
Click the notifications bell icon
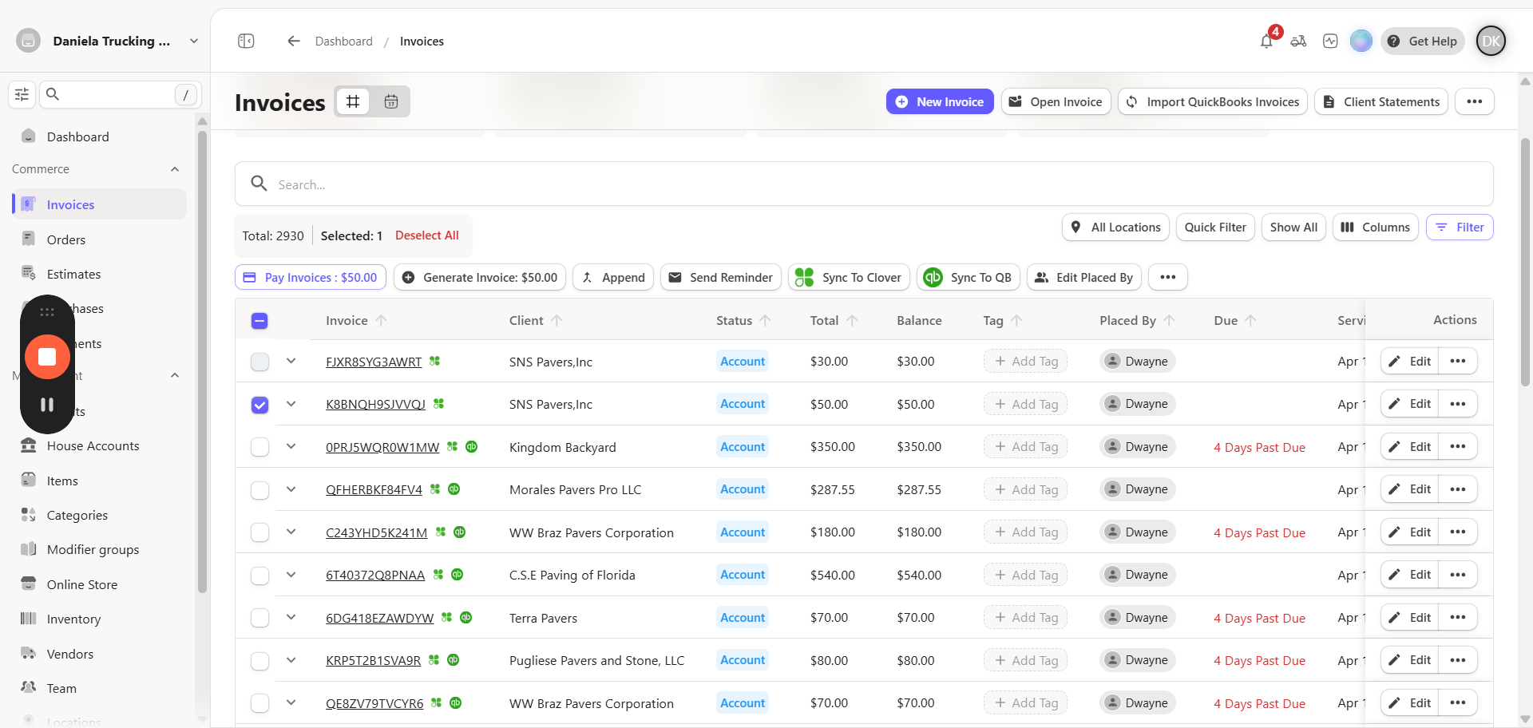coord(1266,42)
